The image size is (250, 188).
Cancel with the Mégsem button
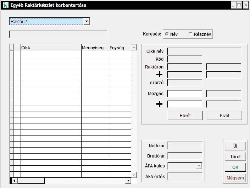coord(235,178)
